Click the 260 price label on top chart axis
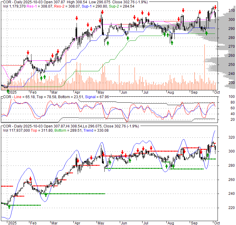 231,56
